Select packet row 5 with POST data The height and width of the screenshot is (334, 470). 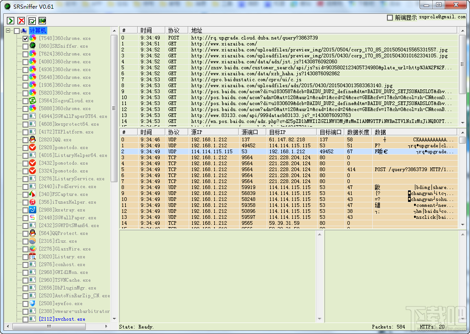(275, 169)
